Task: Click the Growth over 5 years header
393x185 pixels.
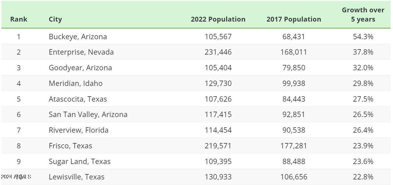Action: 363,15
